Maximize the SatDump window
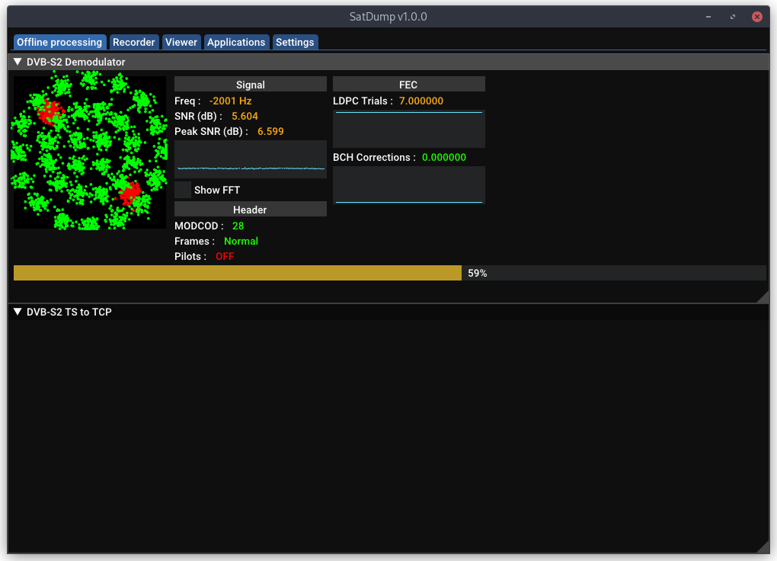Screen dimensions: 777x561 (x=733, y=17)
